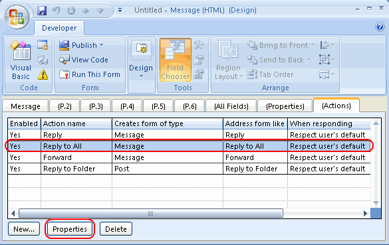Open Macro Security with the warning icon
389x245 pixels.
pyautogui.click(x=43, y=74)
